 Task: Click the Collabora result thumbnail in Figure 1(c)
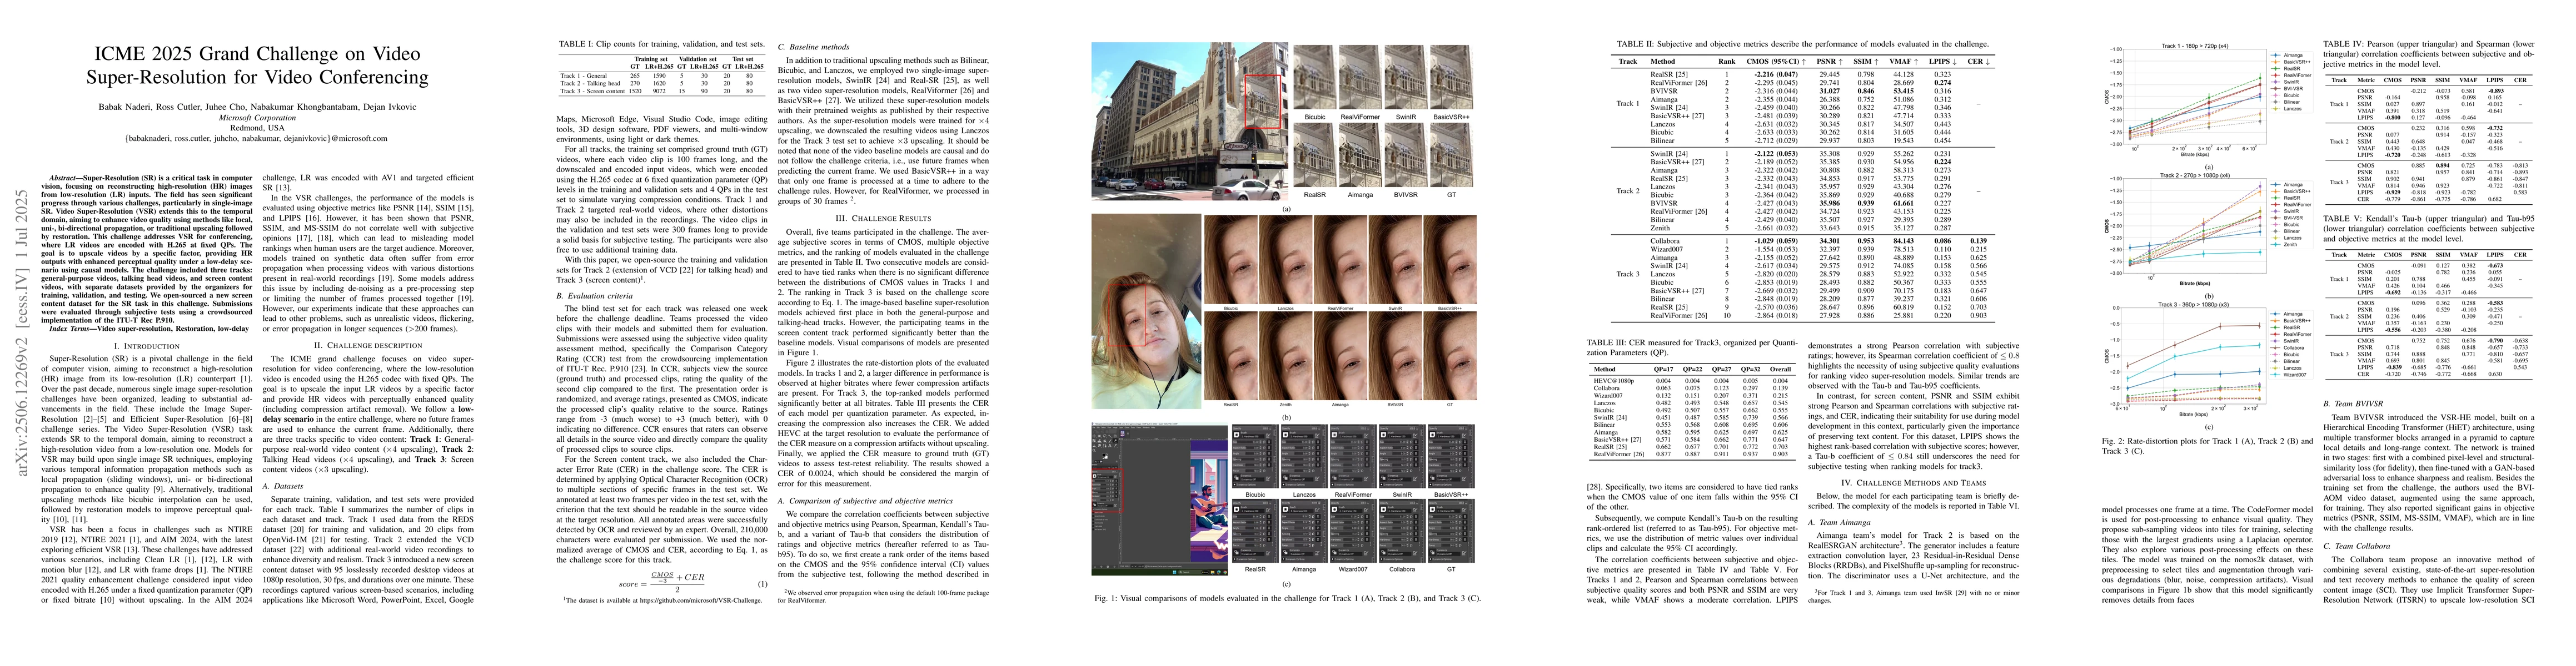1402,530
